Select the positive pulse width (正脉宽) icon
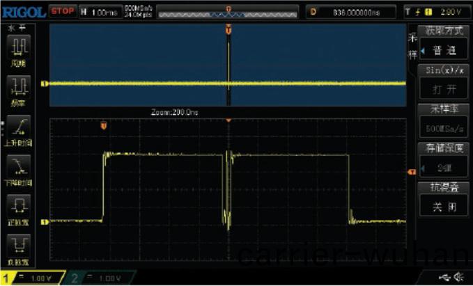This screenshot has width=473, height=286. [18, 208]
